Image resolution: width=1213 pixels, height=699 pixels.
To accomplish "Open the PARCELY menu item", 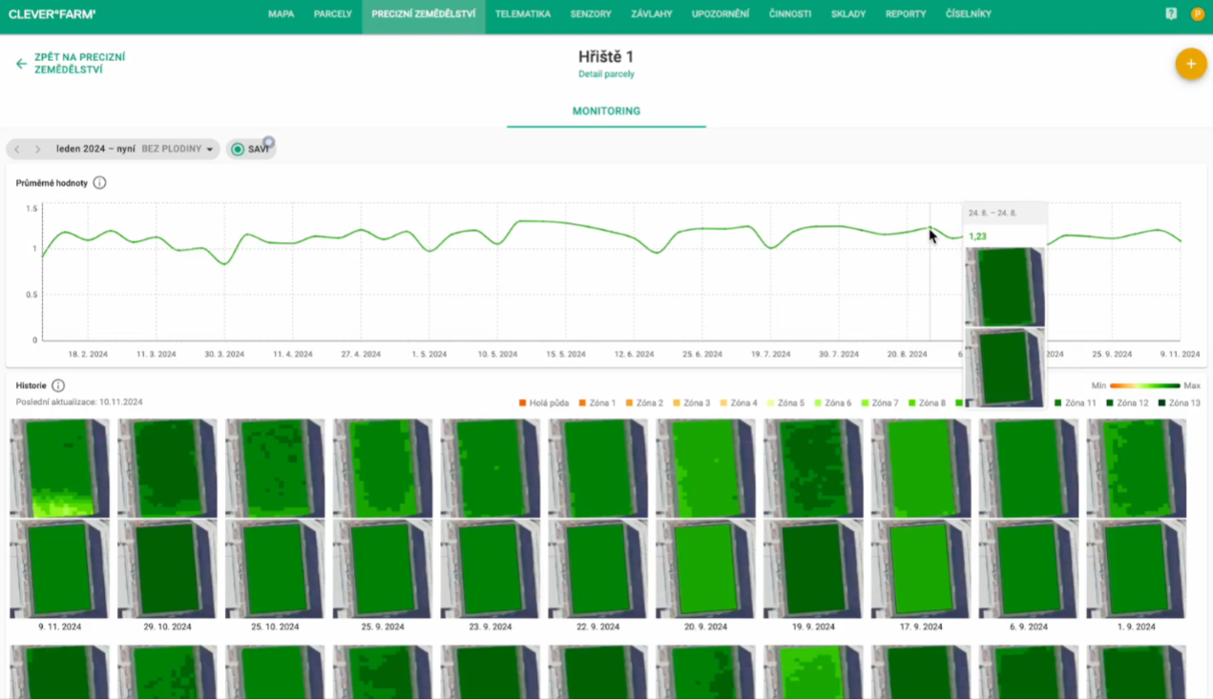I will click(332, 14).
